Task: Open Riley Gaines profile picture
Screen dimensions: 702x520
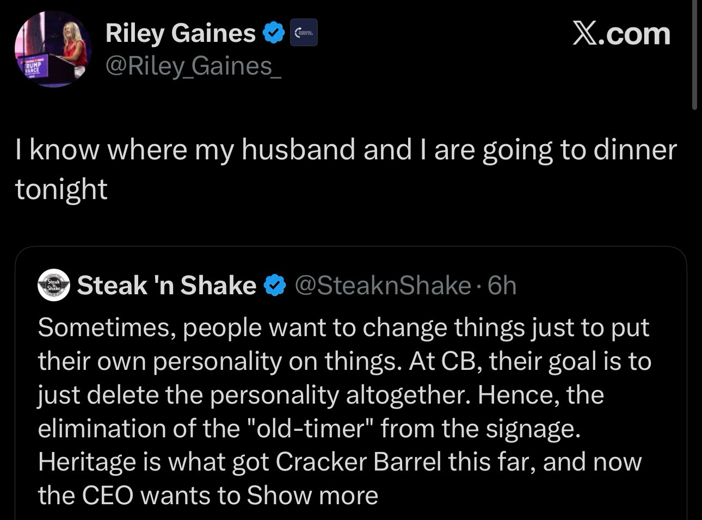Action: point(53,49)
